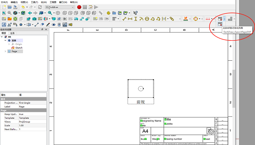Redraw the page with the green arrows icon
The height and width of the screenshot is (145, 255).
click(x=15, y=19)
